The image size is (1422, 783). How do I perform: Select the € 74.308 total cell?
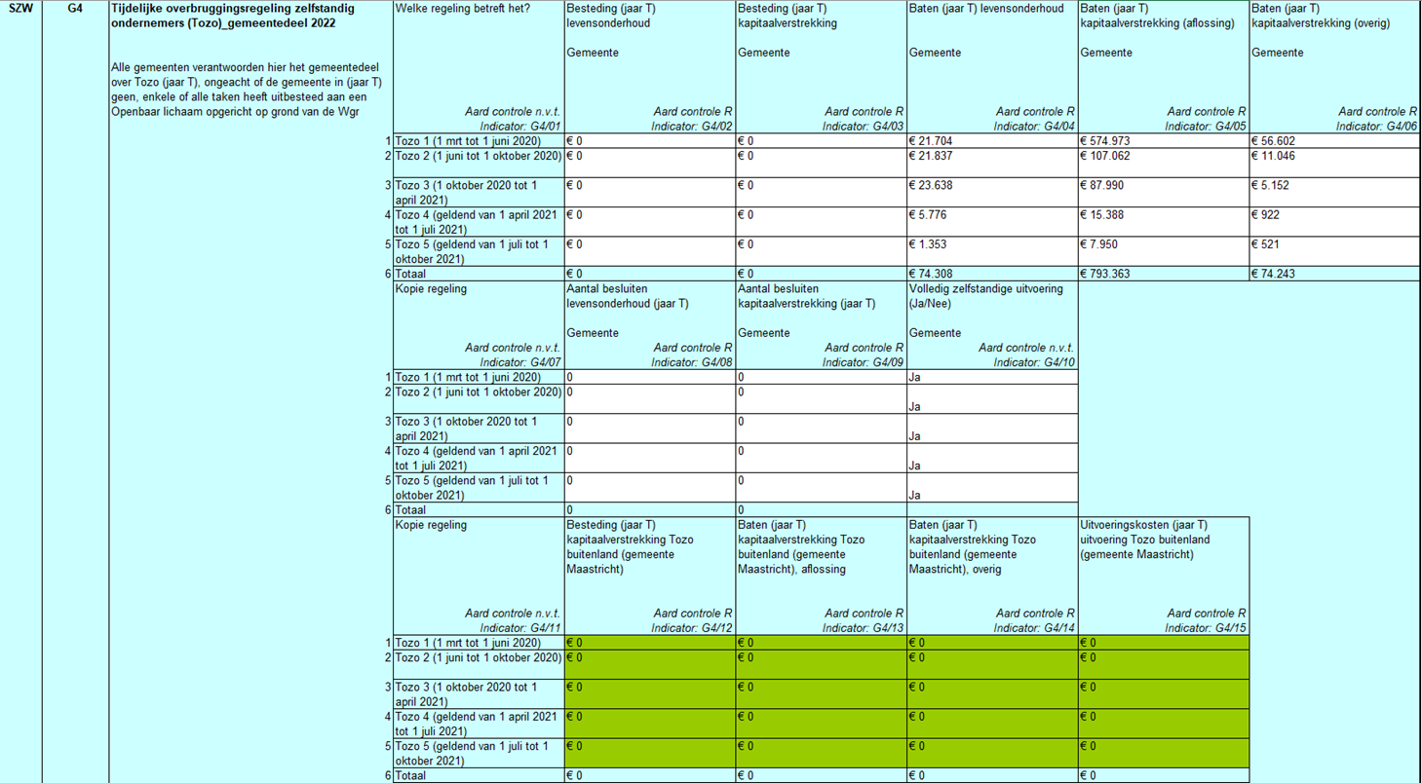click(x=992, y=273)
